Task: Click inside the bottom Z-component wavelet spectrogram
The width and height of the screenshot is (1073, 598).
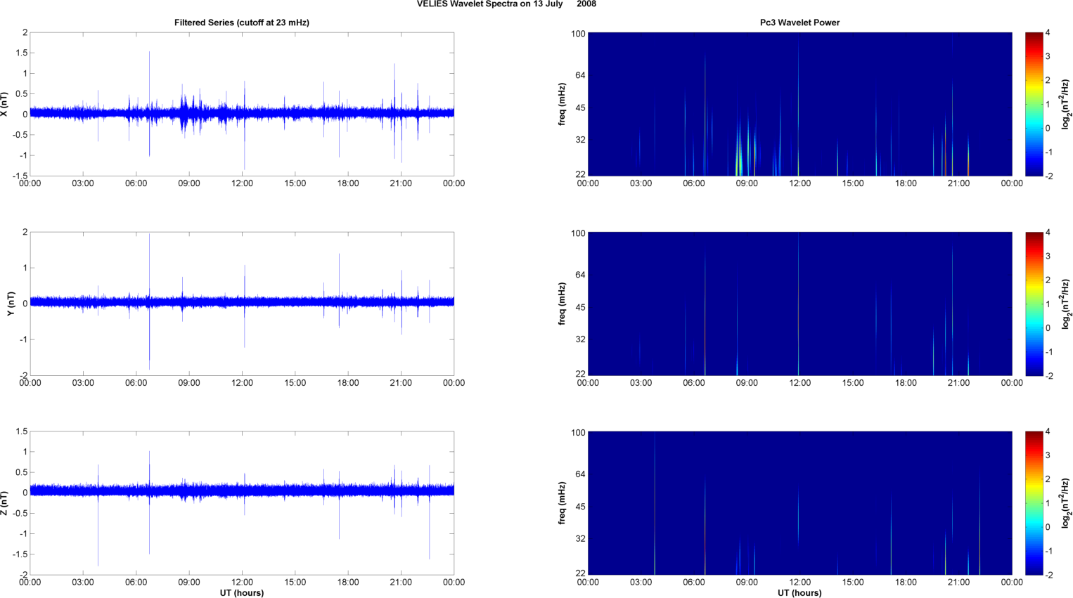Action: pos(799,503)
